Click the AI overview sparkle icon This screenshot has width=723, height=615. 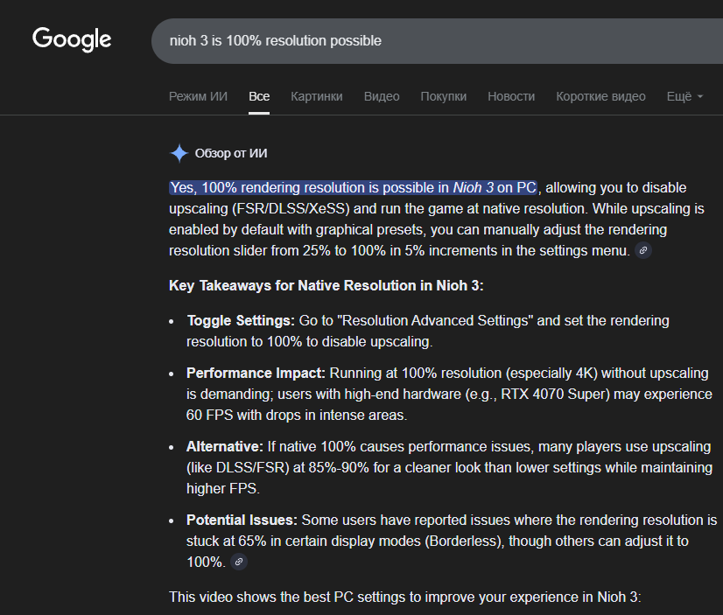[179, 154]
